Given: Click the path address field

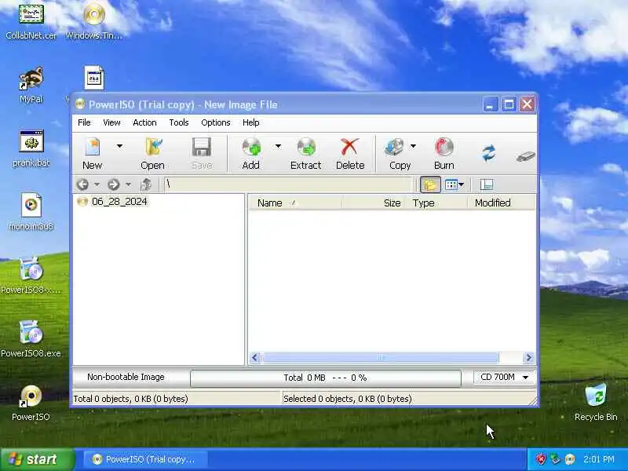Looking at the screenshot, I should pyautogui.click(x=288, y=184).
